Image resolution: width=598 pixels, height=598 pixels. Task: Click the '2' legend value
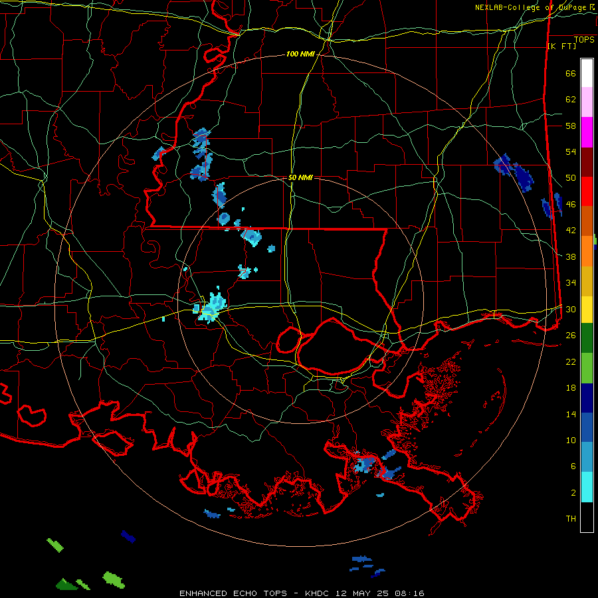(x=573, y=493)
